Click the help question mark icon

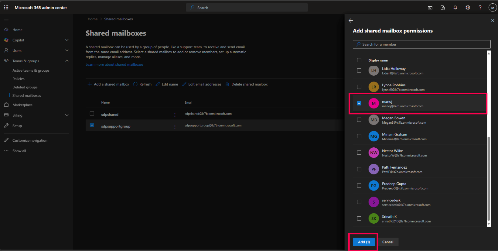[x=480, y=8]
